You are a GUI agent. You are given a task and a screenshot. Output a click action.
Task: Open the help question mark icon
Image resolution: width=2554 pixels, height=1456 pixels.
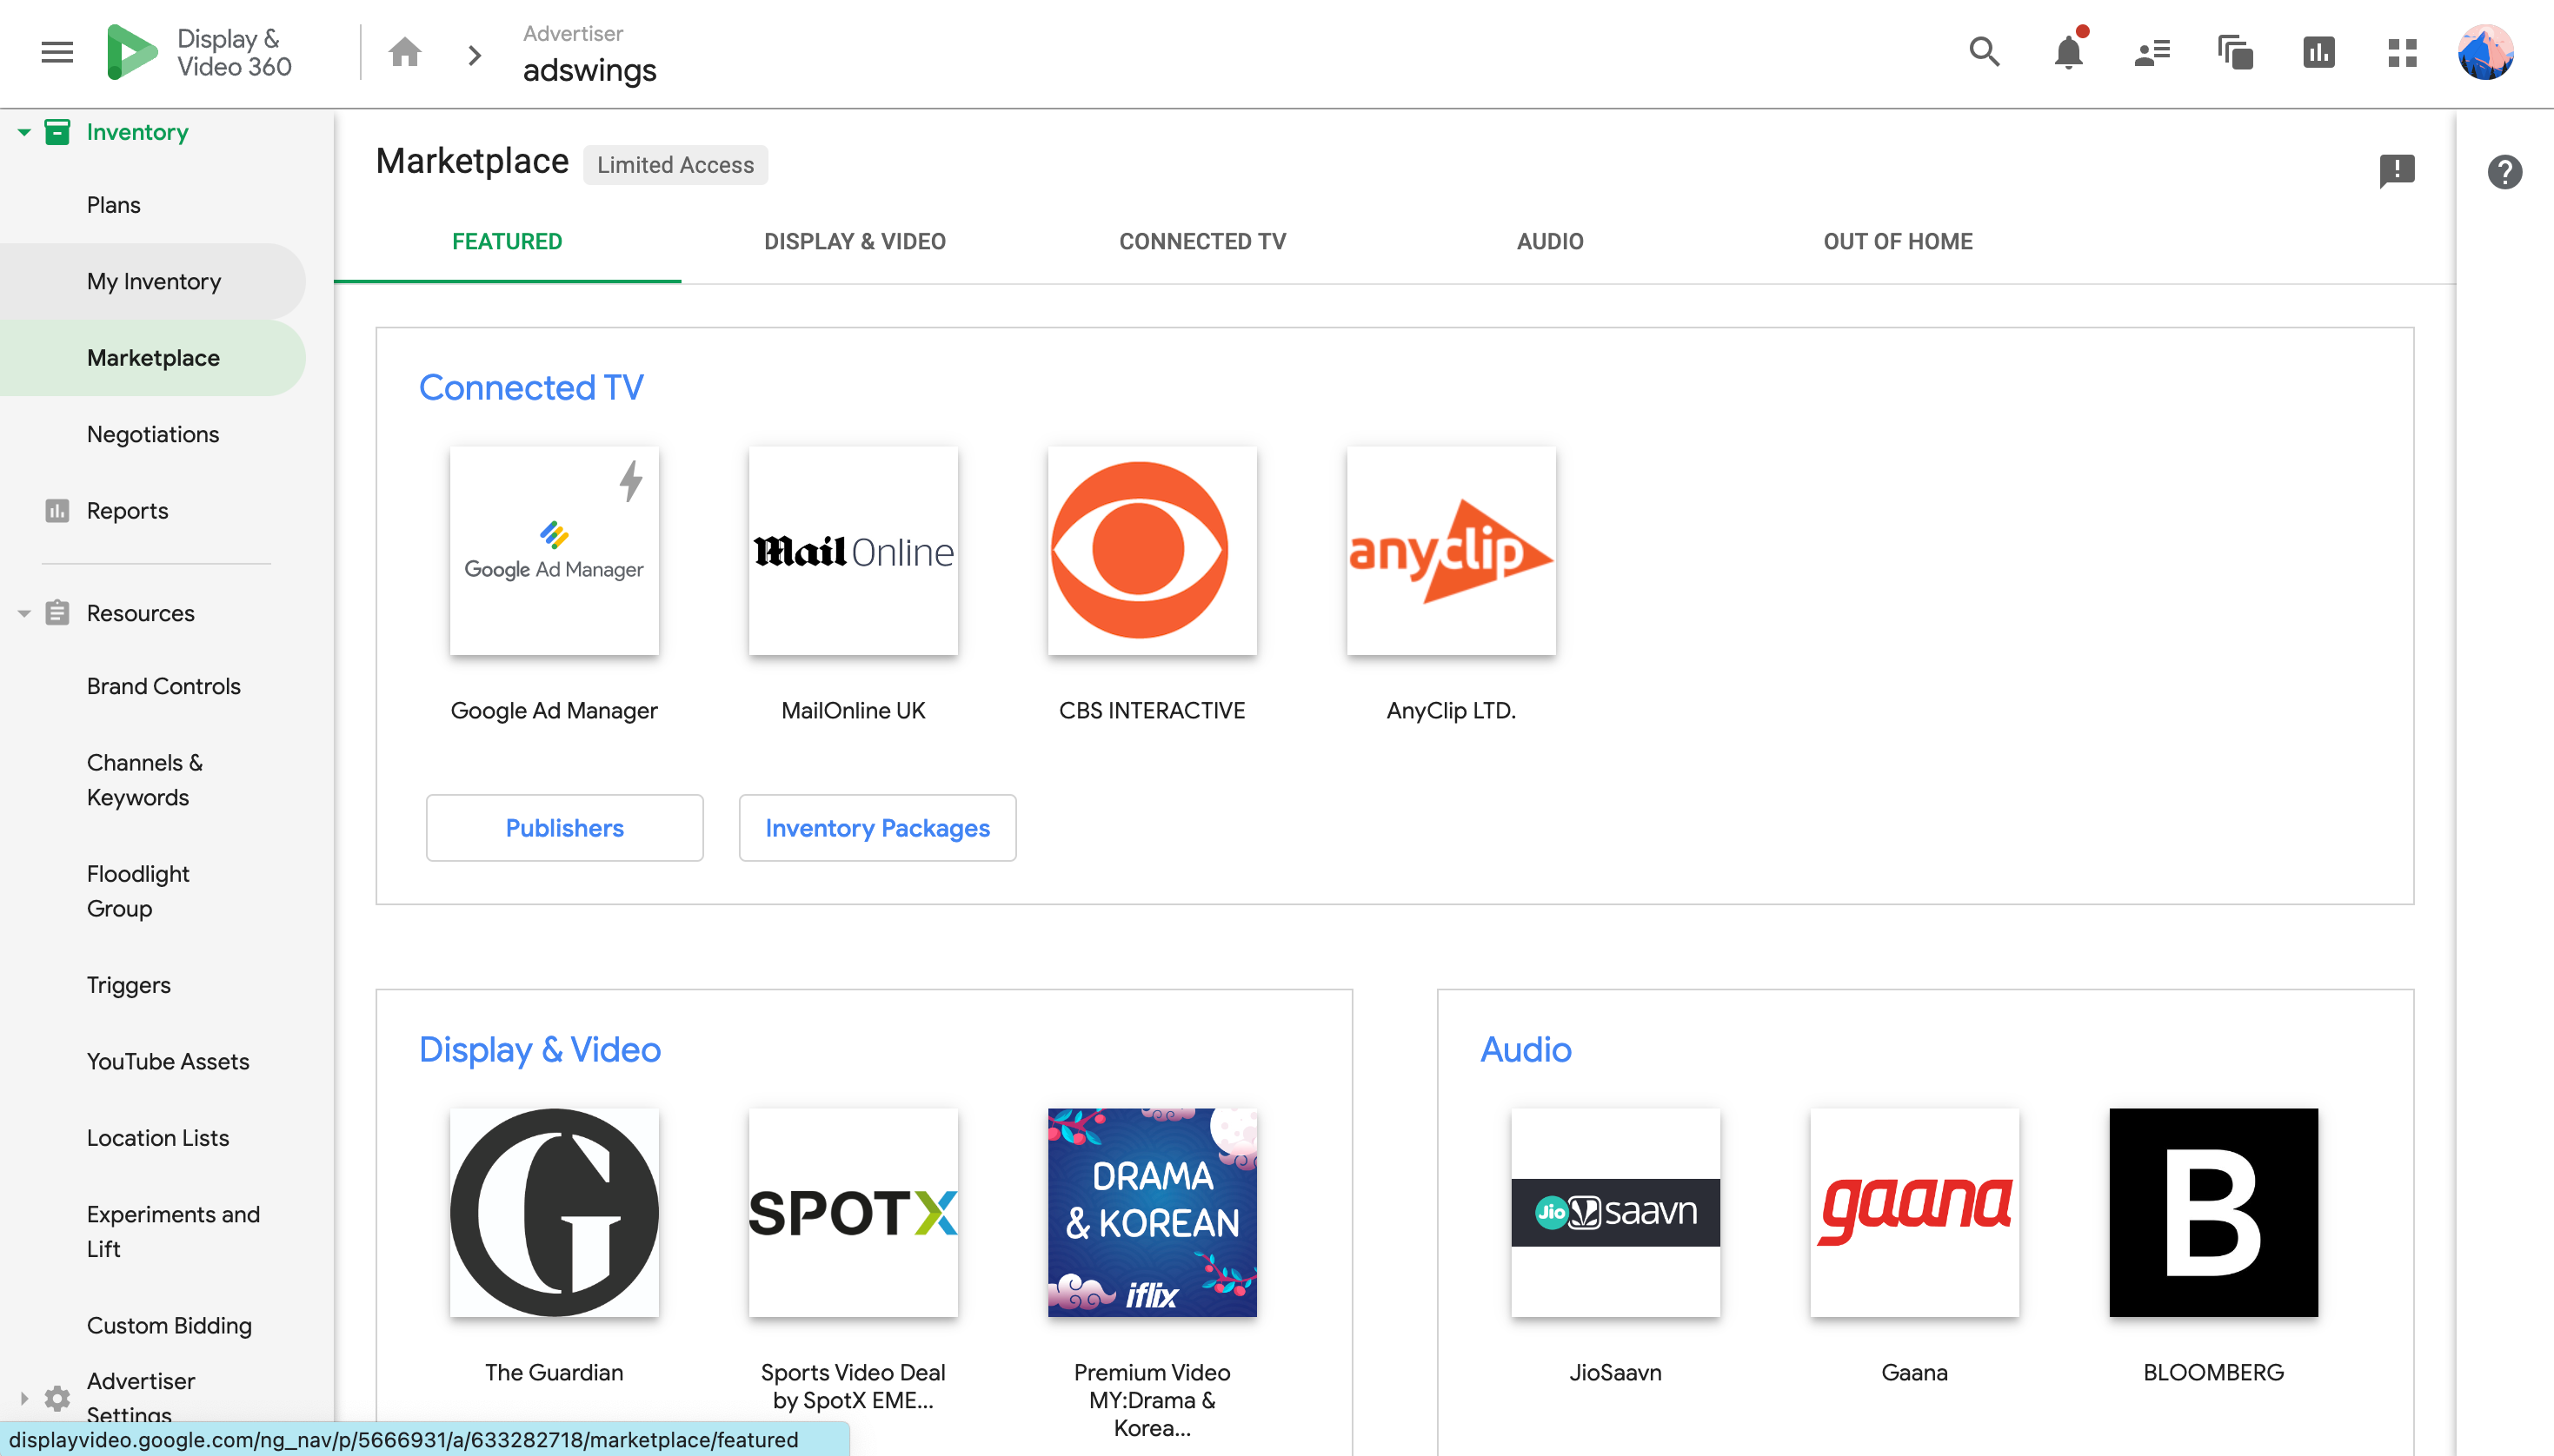(x=2504, y=172)
